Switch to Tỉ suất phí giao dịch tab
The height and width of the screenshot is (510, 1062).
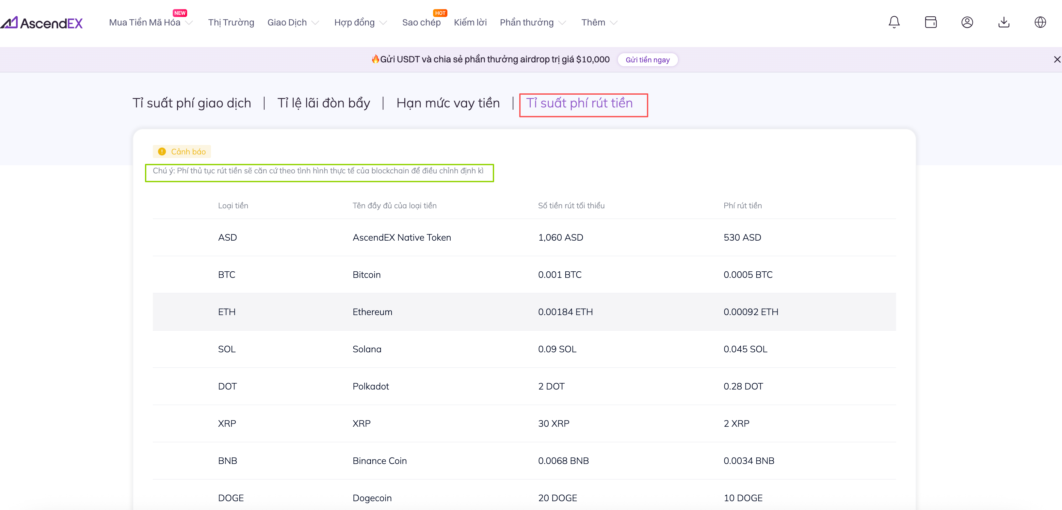(x=192, y=103)
